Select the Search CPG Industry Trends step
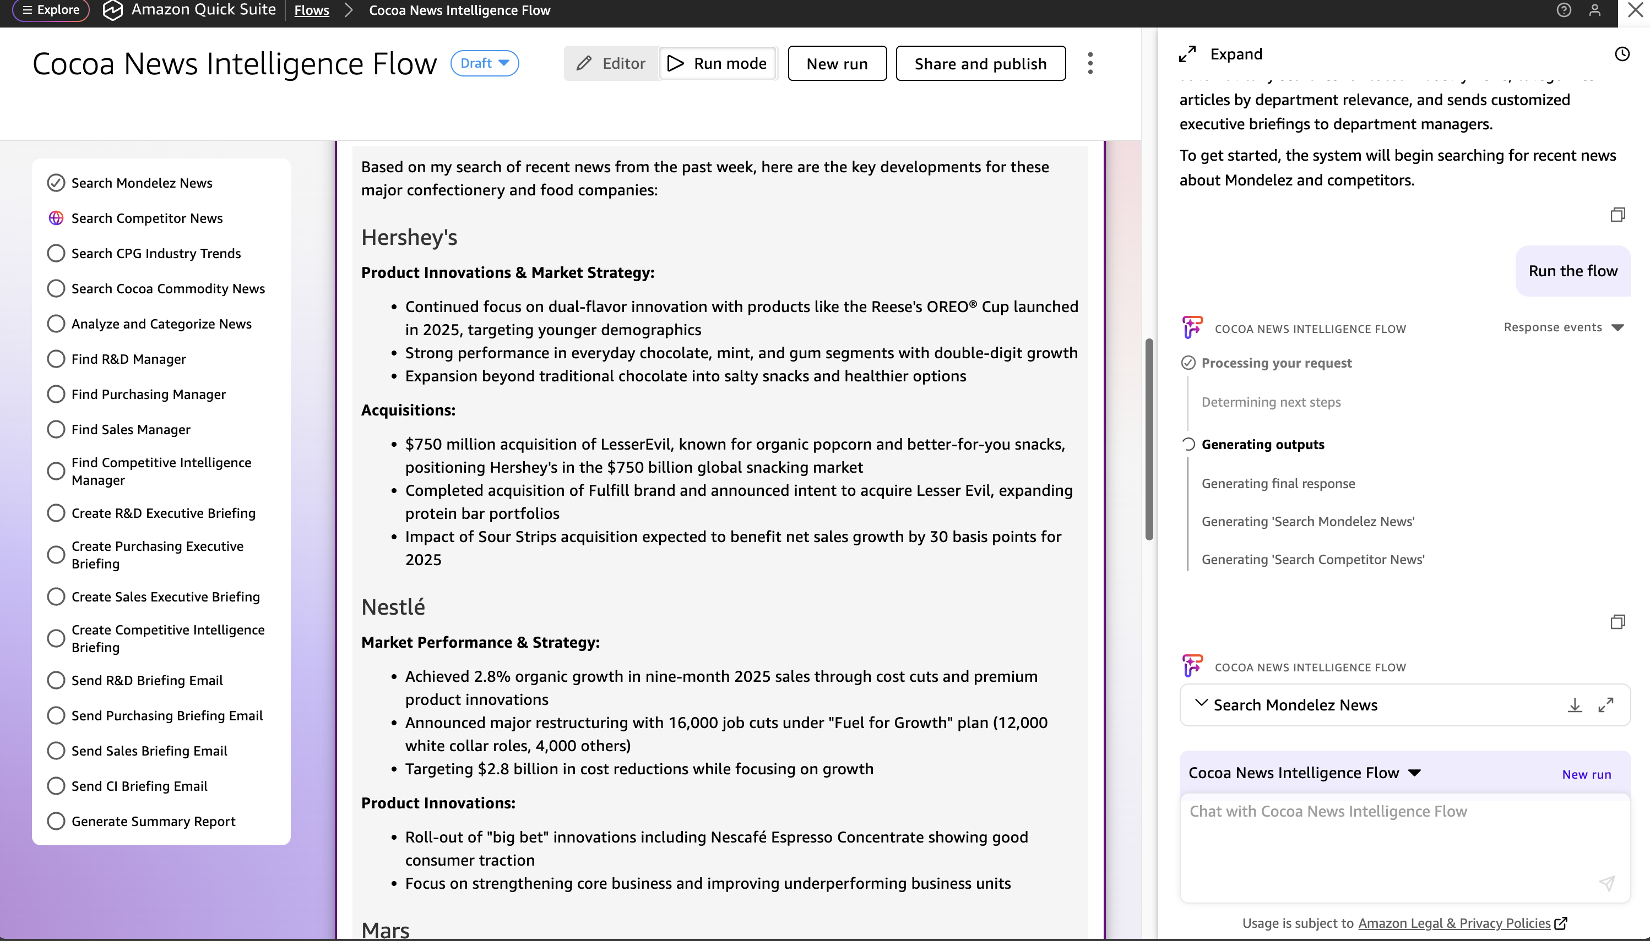The image size is (1650, 941). coord(155,253)
